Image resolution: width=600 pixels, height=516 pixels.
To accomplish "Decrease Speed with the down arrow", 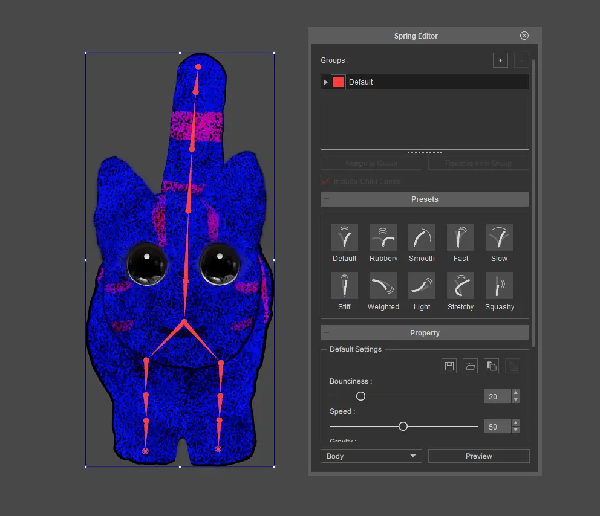I will (x=515, y=430).
